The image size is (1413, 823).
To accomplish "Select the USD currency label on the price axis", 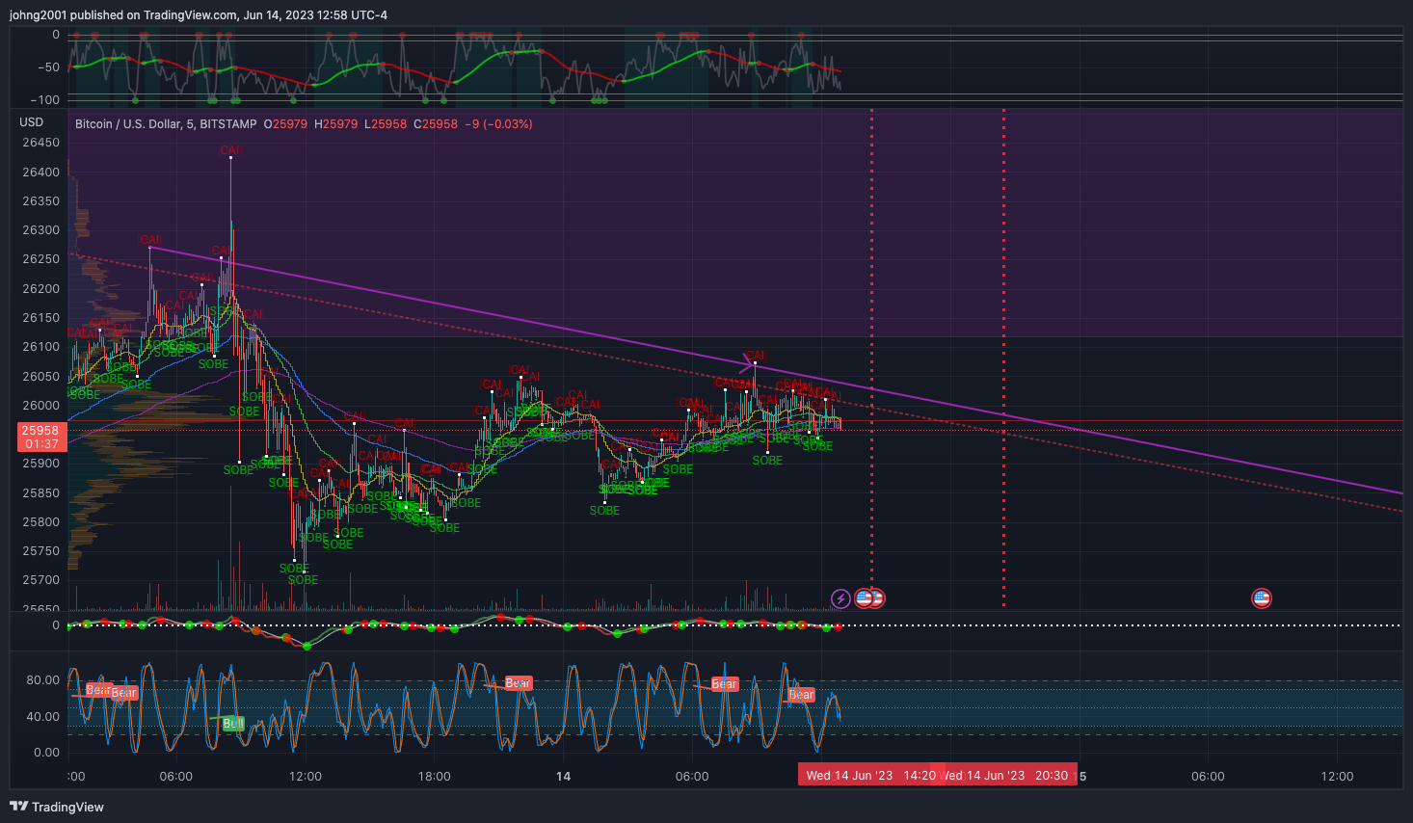I will [x=32, y=122].
